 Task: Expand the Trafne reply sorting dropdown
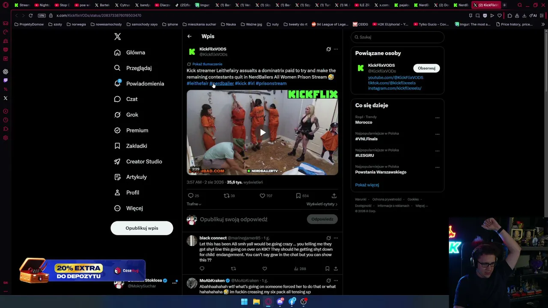point(194,204)
